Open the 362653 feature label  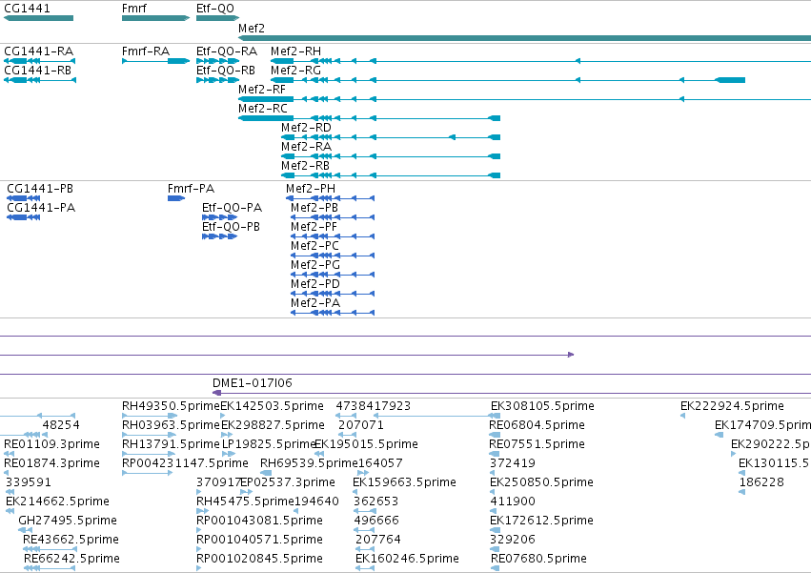[376, 501]
